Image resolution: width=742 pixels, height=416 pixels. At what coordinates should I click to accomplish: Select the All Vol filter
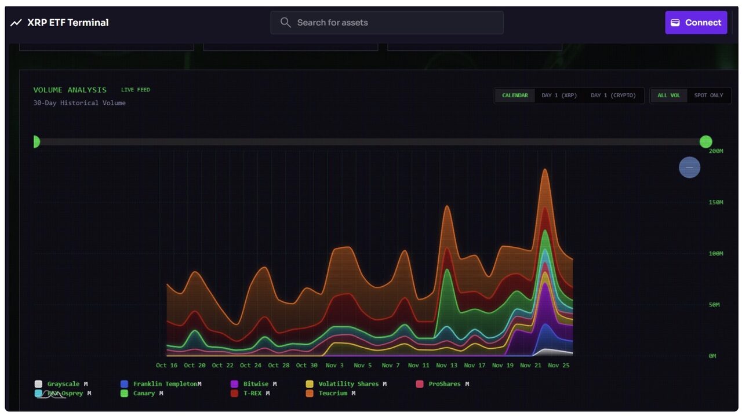[668, 96]
